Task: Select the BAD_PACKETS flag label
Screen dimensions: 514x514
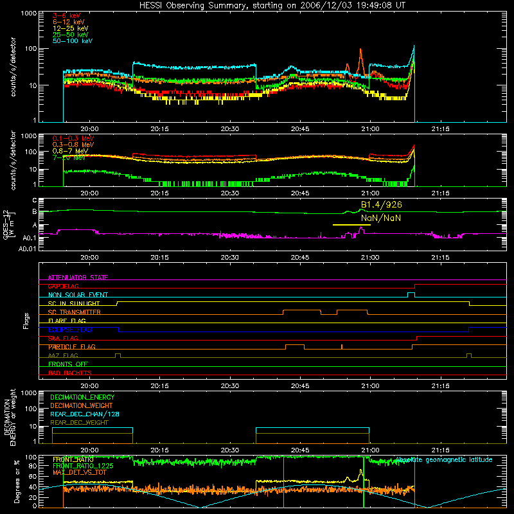Action: pyautogui.click(x=70, y=373)
